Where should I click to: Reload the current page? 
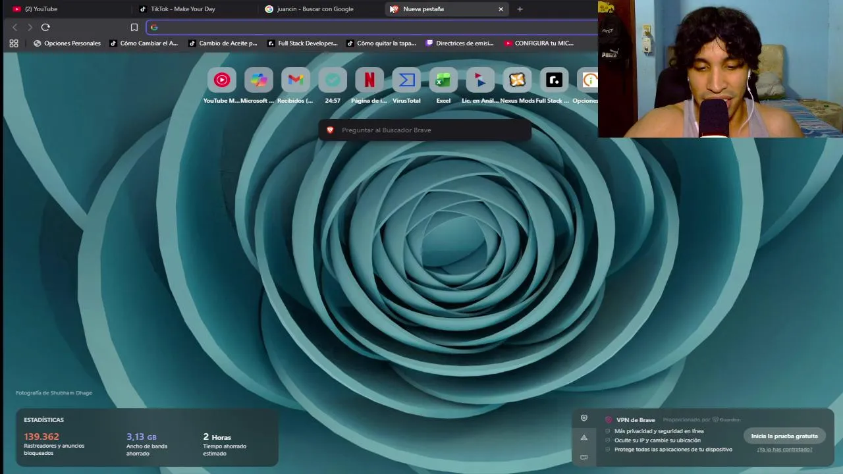point(45,27)
